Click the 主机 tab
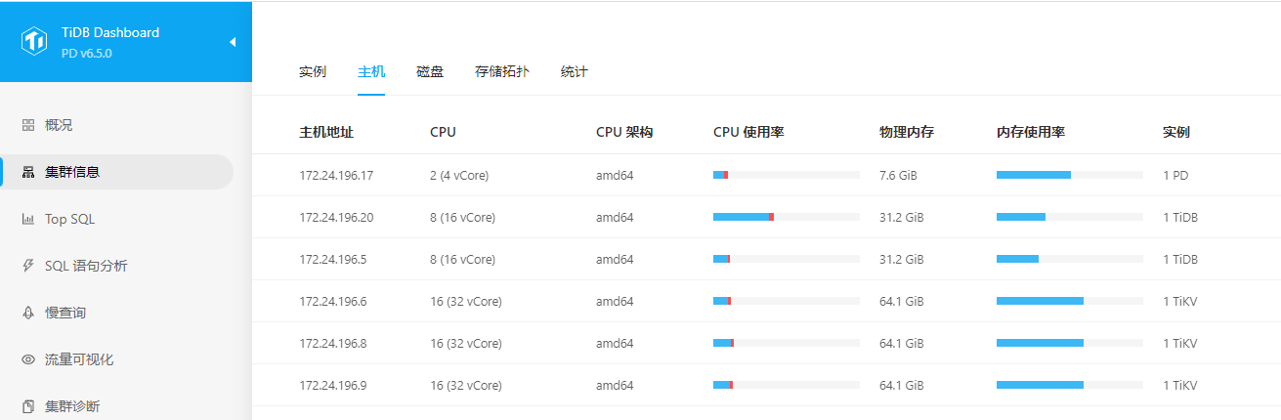Viewport: 1281px width, 420px height. click(371, 72)
